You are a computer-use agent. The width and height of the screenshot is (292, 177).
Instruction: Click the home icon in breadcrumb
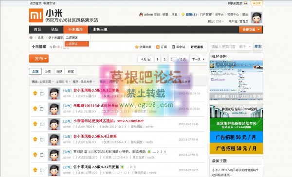point(31,38)
